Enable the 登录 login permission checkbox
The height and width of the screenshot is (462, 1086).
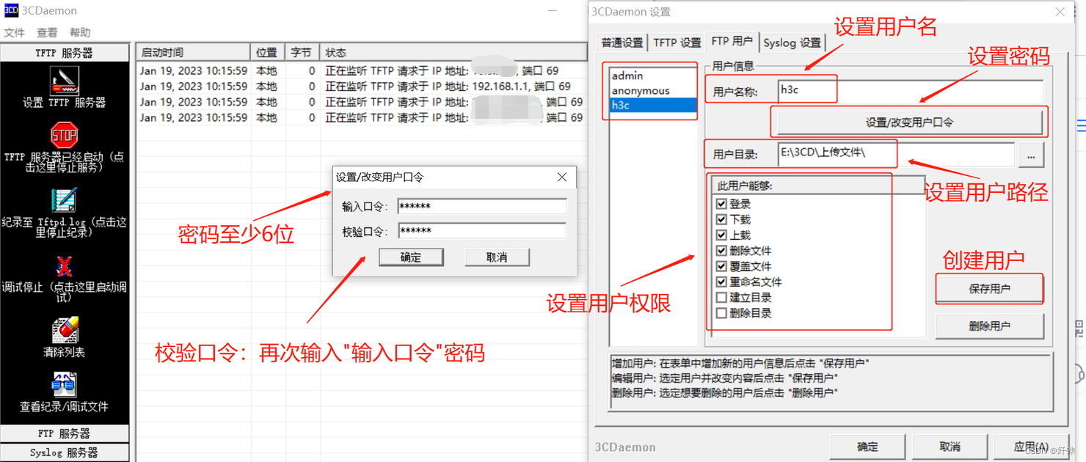coord(721,204)
